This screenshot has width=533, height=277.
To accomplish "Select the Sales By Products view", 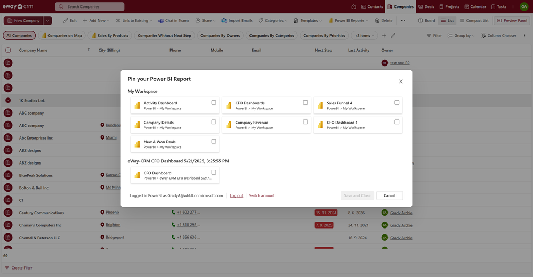I will tap(109, 35).
